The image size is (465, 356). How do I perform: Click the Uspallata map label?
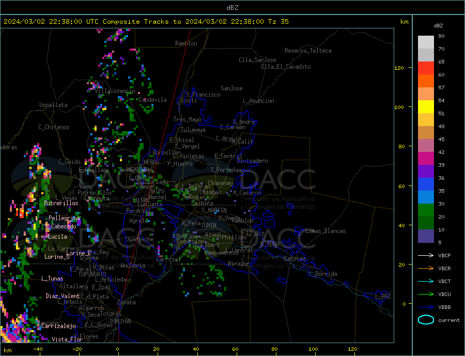[x=53, y=105]
